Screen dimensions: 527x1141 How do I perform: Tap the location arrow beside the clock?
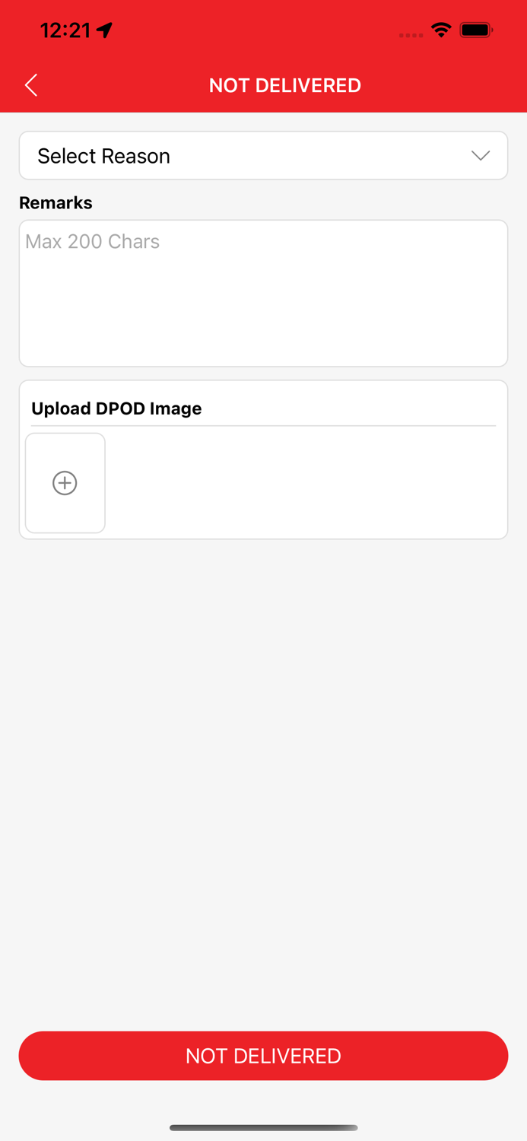[105, 30]
